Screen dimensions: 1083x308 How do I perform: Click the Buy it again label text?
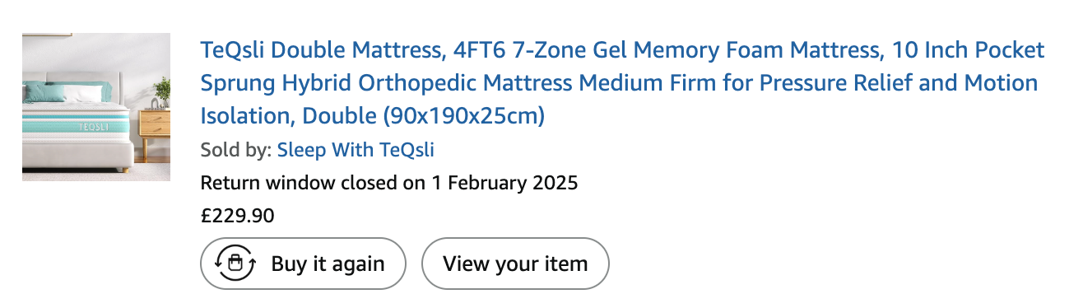tap(328, 264)
